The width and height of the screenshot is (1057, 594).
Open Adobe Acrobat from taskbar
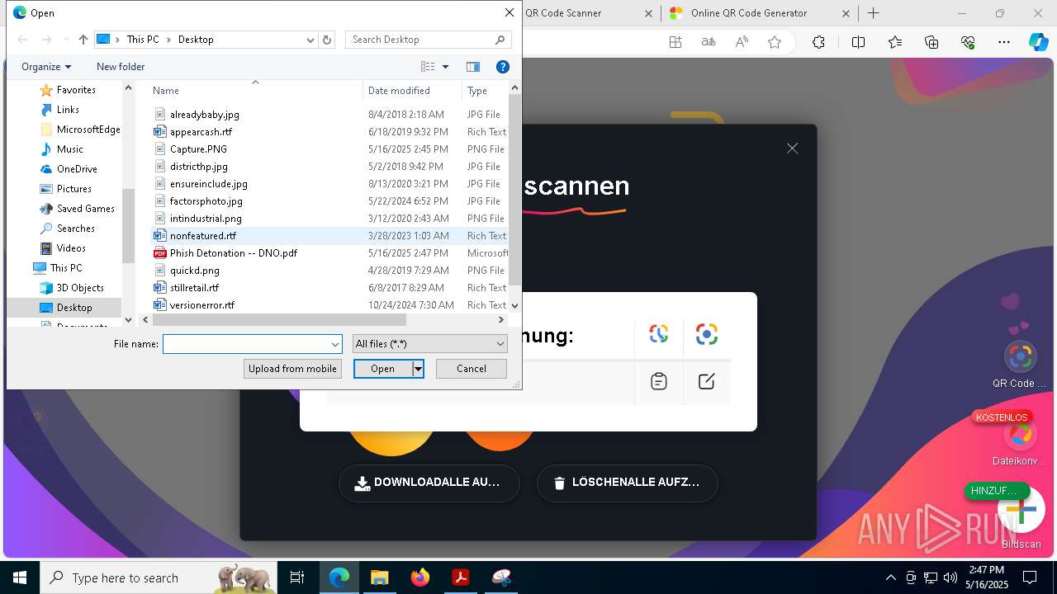point(460,577)
